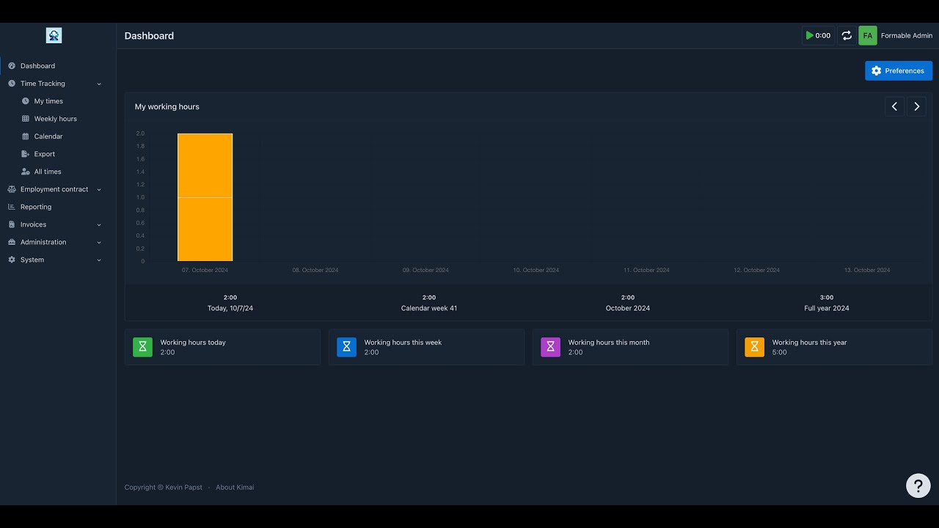Click the Time Tracking clock icon

click(12, 84)
